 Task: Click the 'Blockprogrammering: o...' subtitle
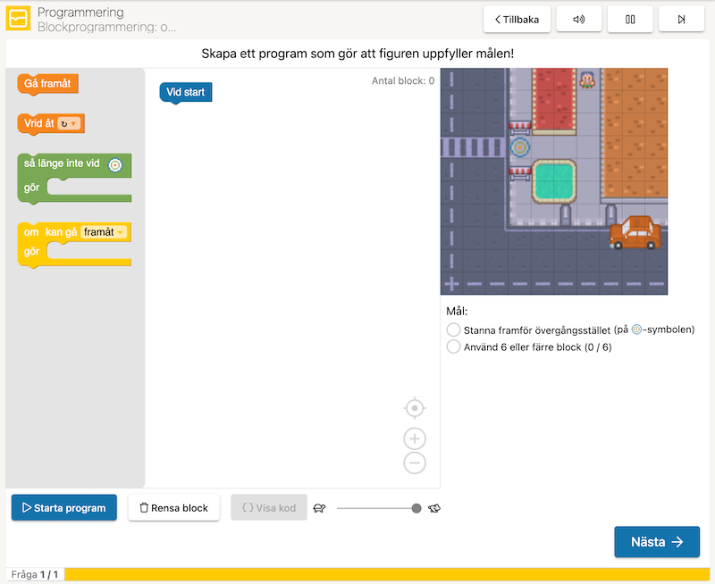106,28
